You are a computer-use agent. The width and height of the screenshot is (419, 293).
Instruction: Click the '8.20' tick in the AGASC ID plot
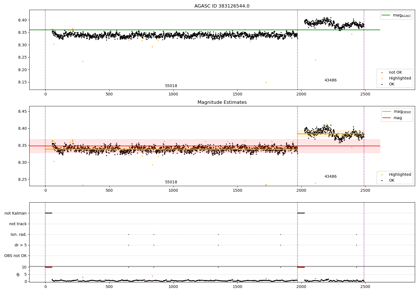click(22, 70)
